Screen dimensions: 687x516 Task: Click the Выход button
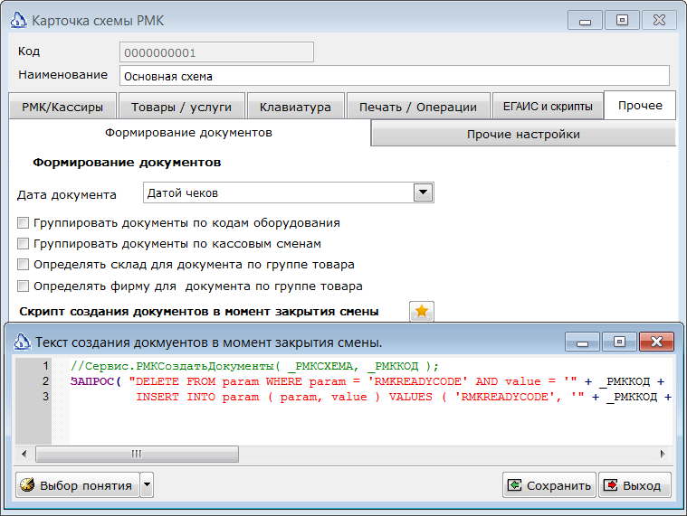pos(635,485)
